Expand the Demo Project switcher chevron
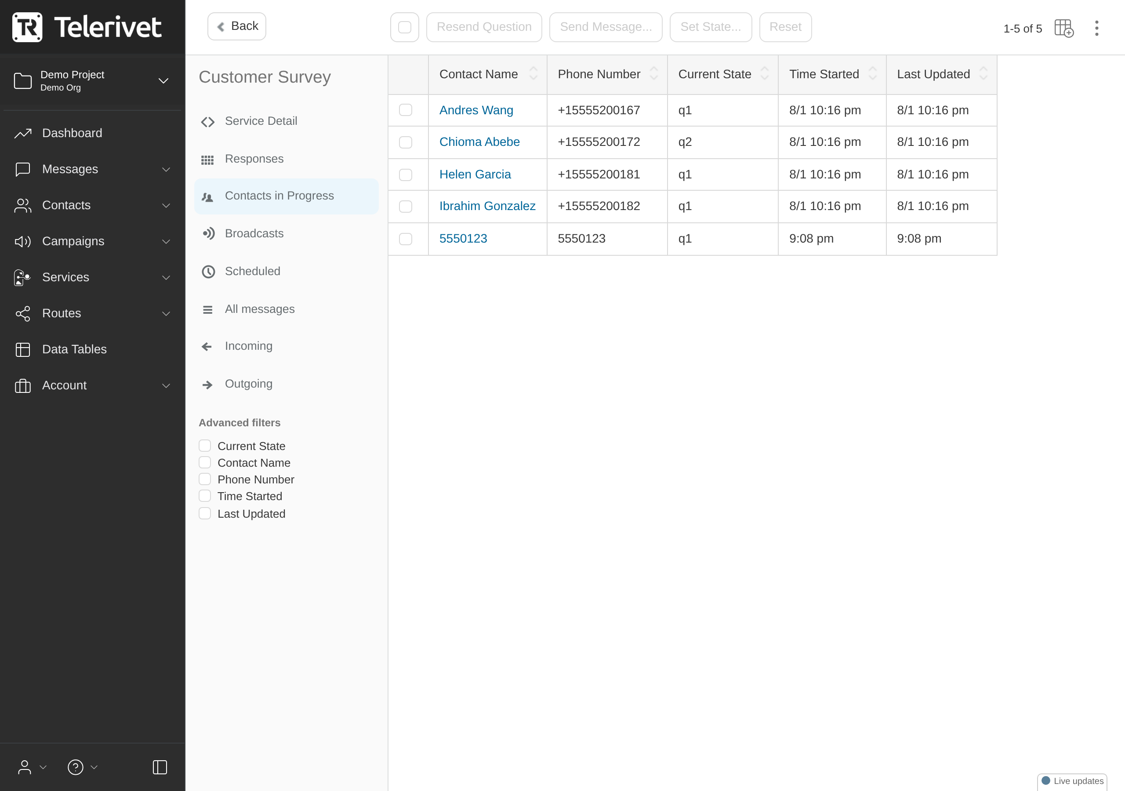 click(163, 81)
